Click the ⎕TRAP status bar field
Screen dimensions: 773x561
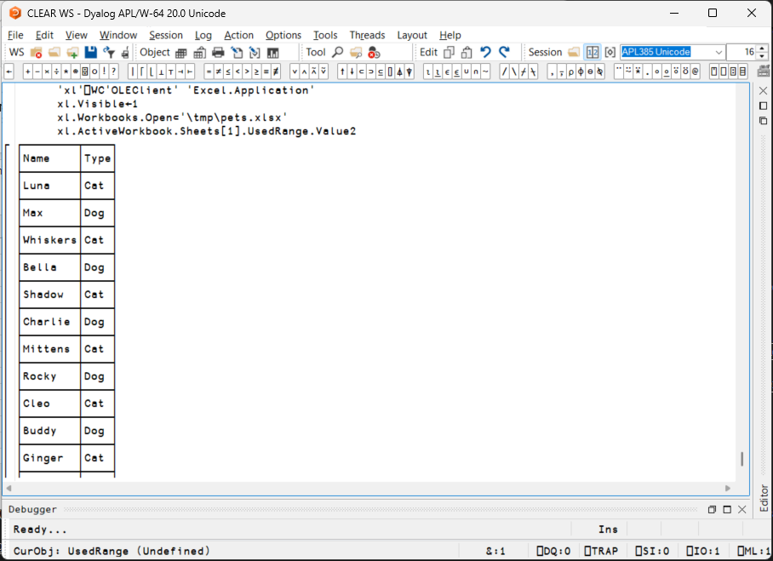point(601,551)
